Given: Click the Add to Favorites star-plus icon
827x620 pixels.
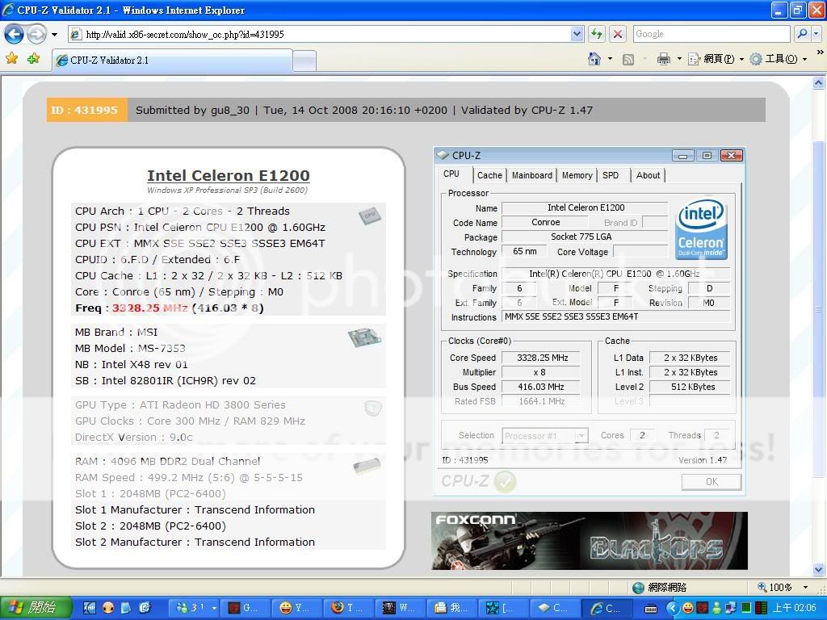Looking at the screenshot, I should (x=34, y=58).
